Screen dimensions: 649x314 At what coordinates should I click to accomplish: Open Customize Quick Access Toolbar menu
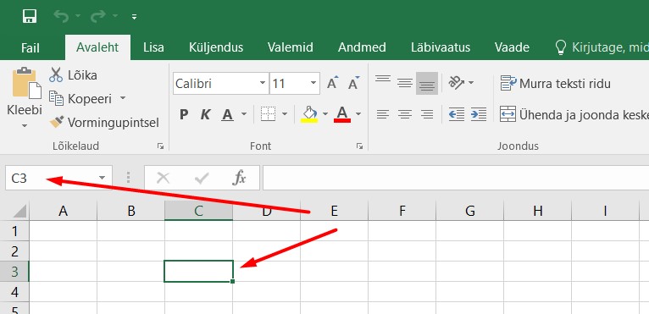(x=134, y=17)
